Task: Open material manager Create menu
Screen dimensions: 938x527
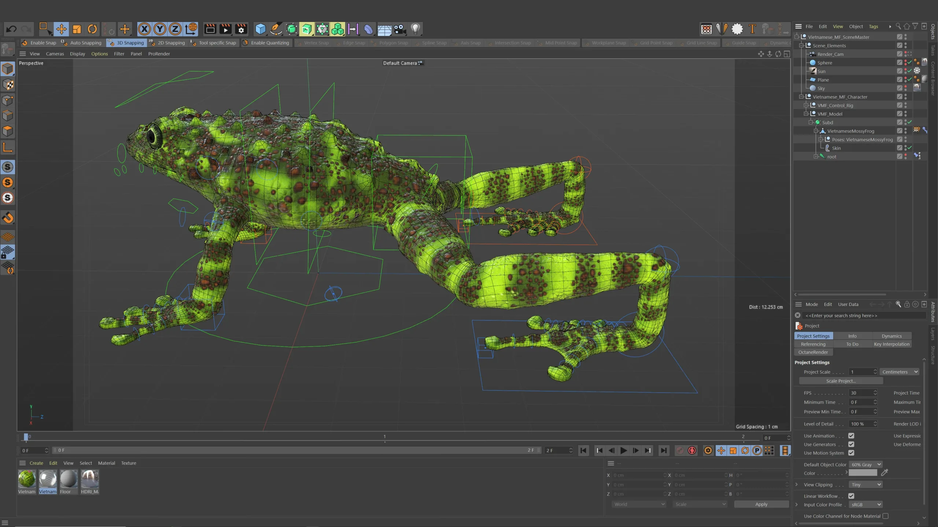Action: click(36, 463)
